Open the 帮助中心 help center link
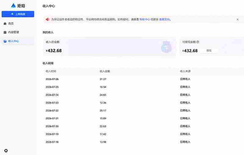The height and width of the screenshot is (155, 244). tap(145, 19)
